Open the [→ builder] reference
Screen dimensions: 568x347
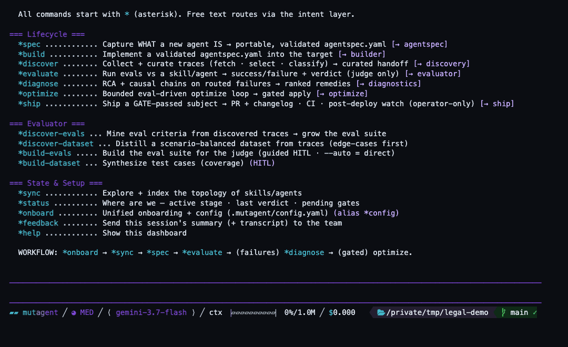pos(362,54)
